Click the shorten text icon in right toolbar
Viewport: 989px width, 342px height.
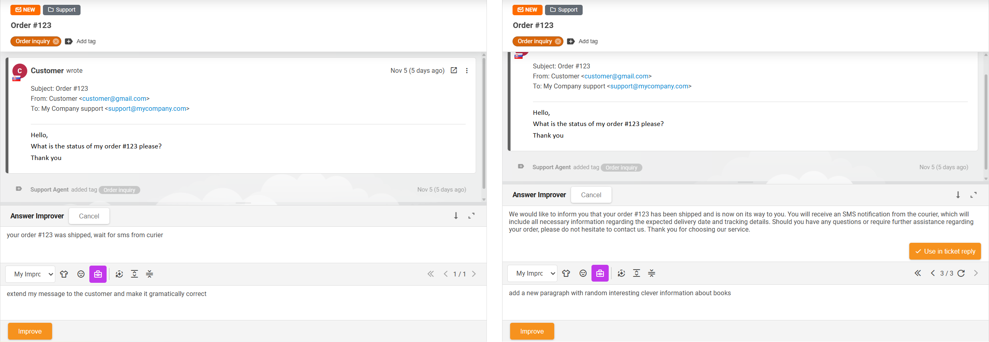(x=652, y=273)
